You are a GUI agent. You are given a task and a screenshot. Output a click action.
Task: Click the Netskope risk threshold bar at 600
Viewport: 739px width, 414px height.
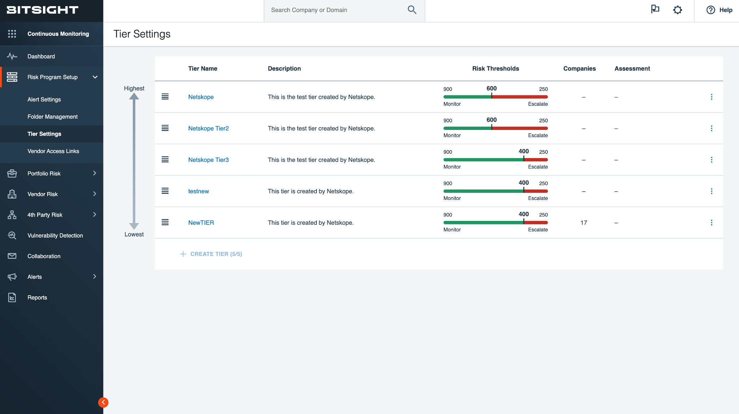495,97
